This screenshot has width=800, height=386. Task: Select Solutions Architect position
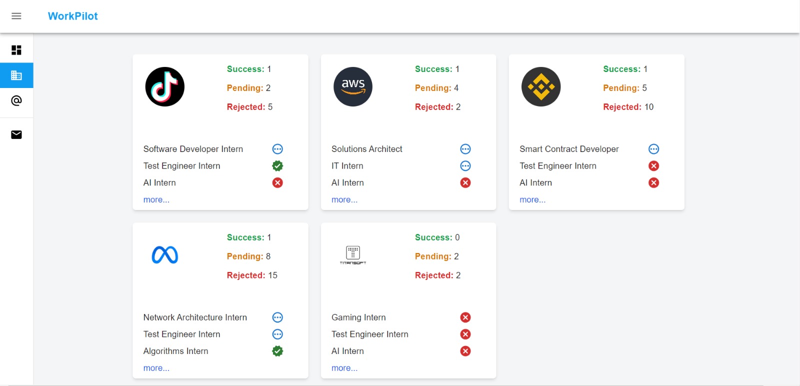366,149
